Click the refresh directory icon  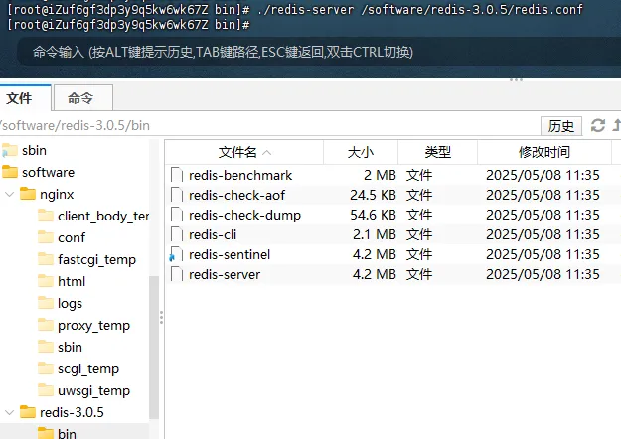[x=597, y=126]
